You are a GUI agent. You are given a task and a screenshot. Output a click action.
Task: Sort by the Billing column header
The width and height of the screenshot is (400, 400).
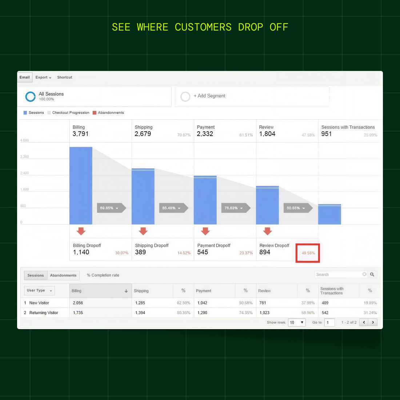pos(100,291)
